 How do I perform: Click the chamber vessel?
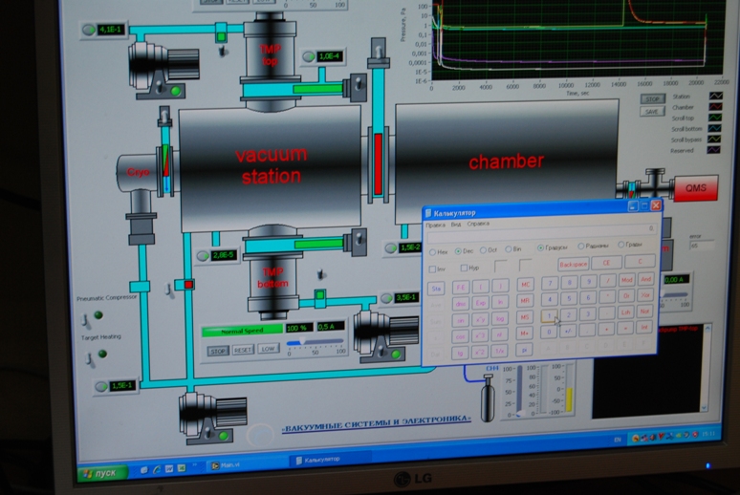pyautogui.click(x=507, y=161)
